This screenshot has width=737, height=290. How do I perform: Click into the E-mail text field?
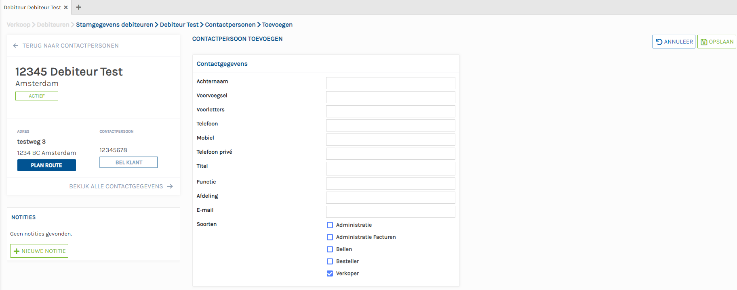[390, 212]
